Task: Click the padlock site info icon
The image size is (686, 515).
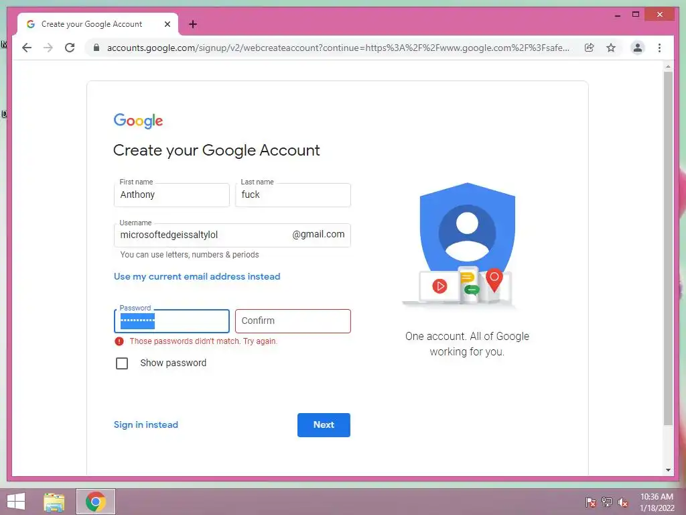Action: pyautogui.click(x=96, y=48)
